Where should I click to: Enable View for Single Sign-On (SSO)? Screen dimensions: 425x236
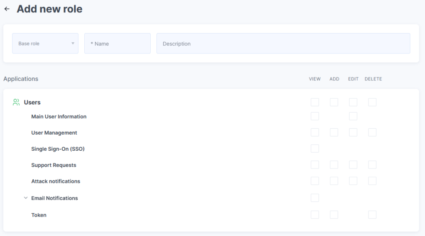pyautogui.click(x=315, y=149)
